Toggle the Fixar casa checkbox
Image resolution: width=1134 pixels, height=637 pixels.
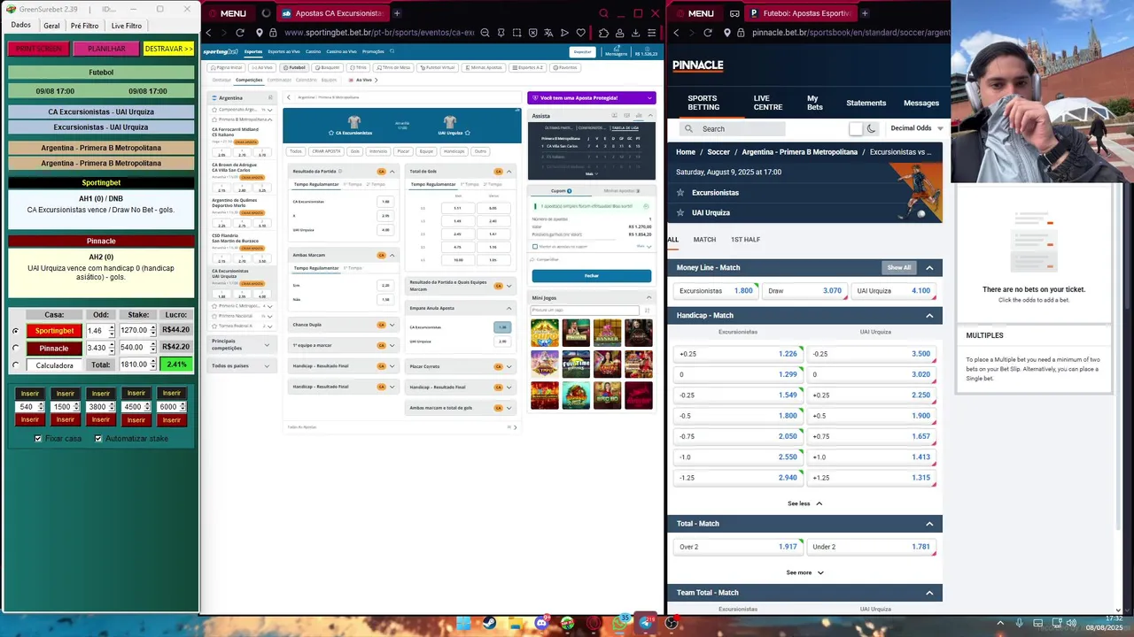point(38,439)
